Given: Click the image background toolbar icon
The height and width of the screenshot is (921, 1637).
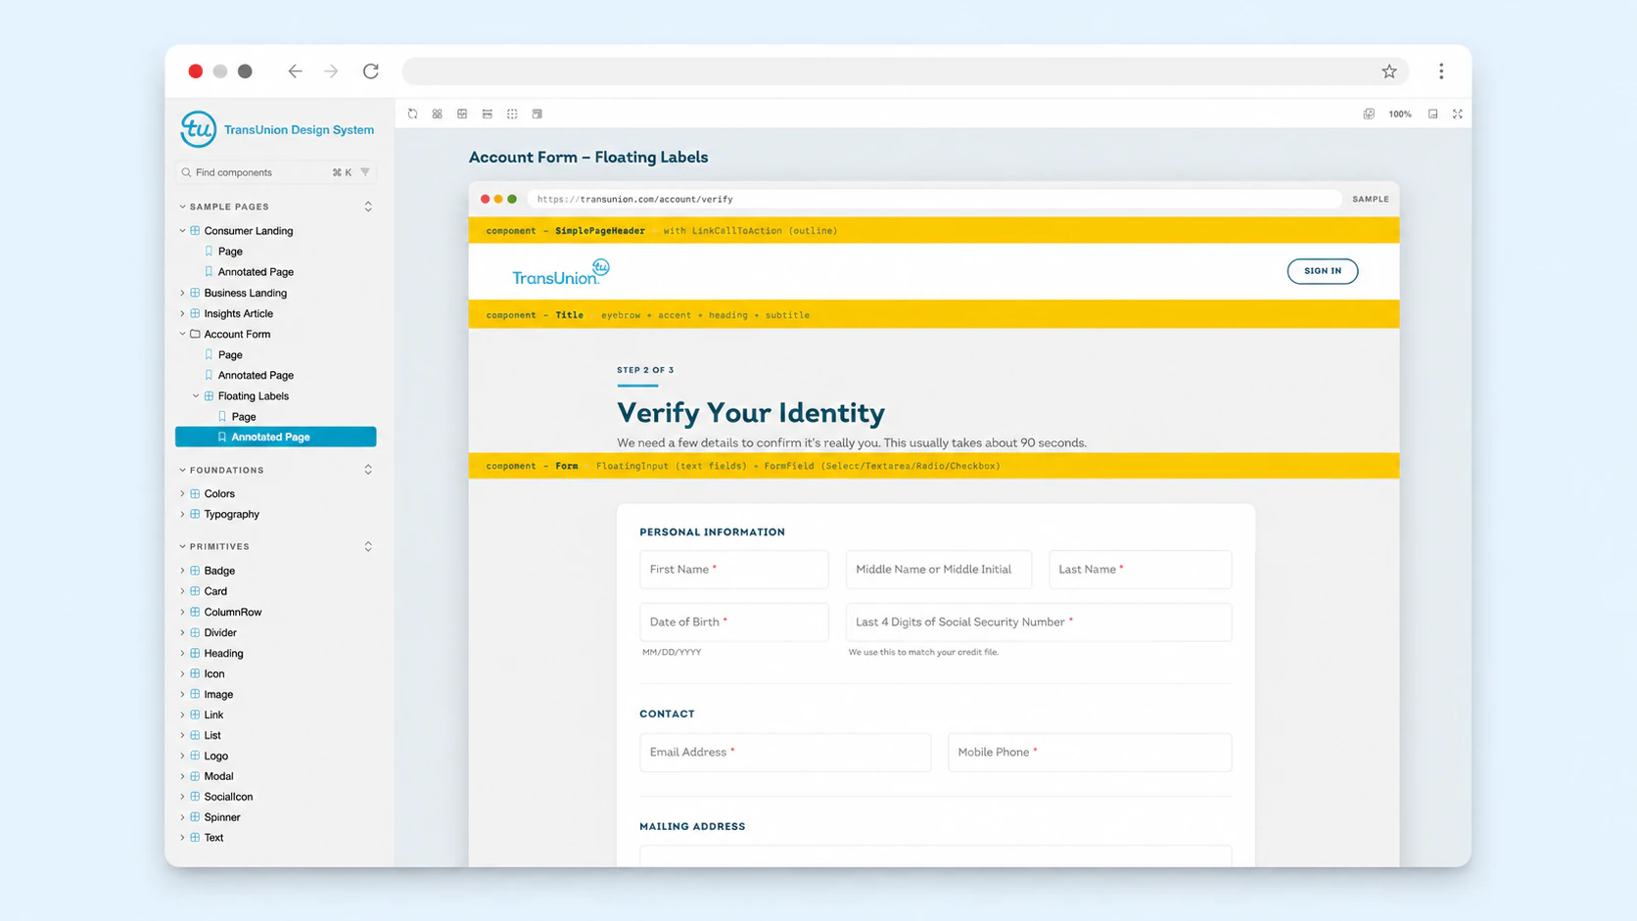Looking at the screenshot, I should 462,115.
